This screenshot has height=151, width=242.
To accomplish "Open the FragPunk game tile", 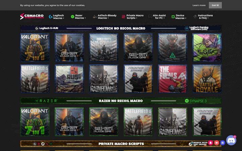I will (207, 47).
